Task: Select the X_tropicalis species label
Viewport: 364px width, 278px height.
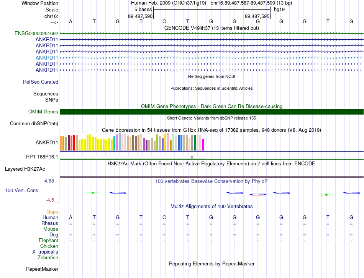Action: (x=45, y=252)
